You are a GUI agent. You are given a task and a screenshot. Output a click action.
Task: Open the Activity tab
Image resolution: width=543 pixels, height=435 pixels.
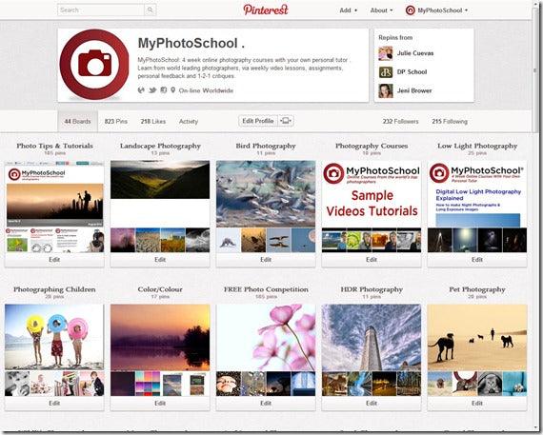click(189, 122)
